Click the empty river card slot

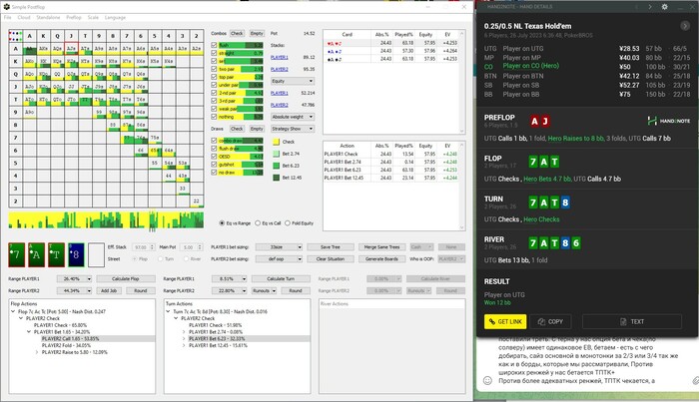tap(96, 254)
